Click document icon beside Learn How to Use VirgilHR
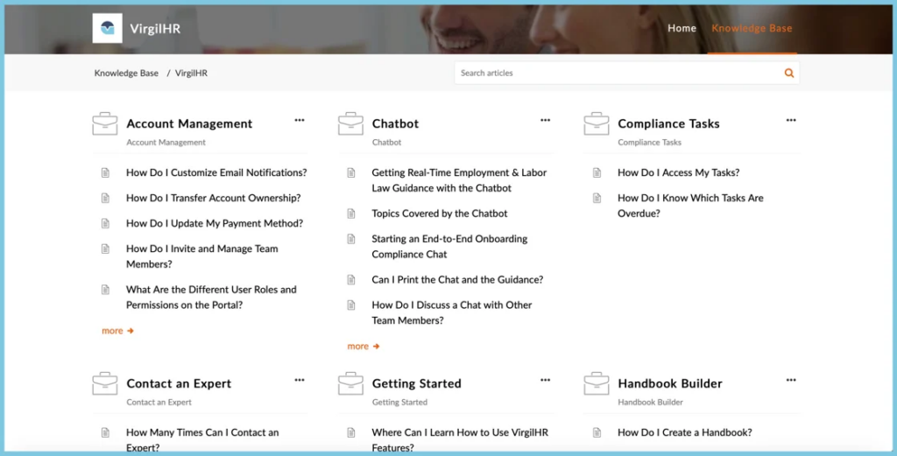Viewport: 897px width, 456px height. tap(351, 432)
